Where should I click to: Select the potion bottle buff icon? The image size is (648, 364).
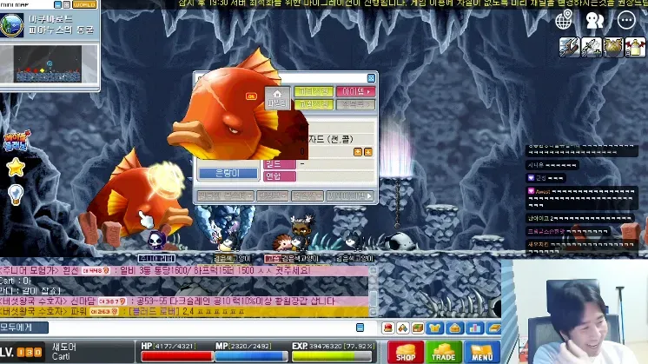[635, 47]
